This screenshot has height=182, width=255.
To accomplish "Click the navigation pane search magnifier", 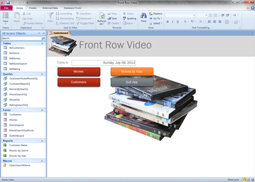I will click(43, 38).
